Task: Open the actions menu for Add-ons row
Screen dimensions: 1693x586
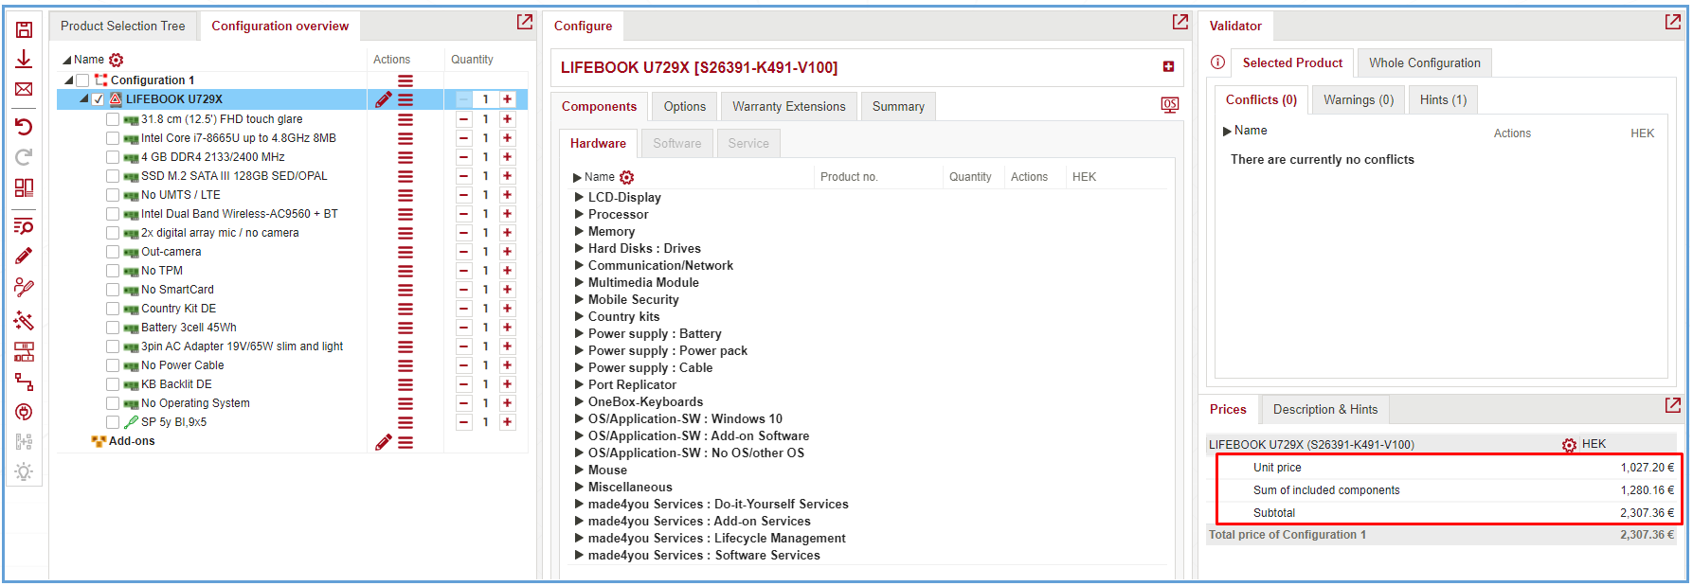Action: click(405, 441)
